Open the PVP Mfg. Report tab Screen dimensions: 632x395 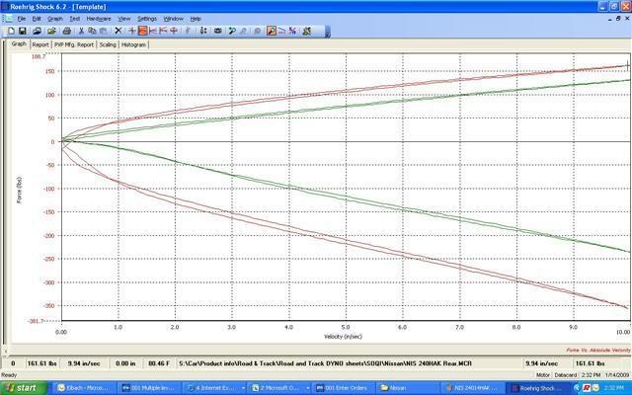click(x=74, y=44)
